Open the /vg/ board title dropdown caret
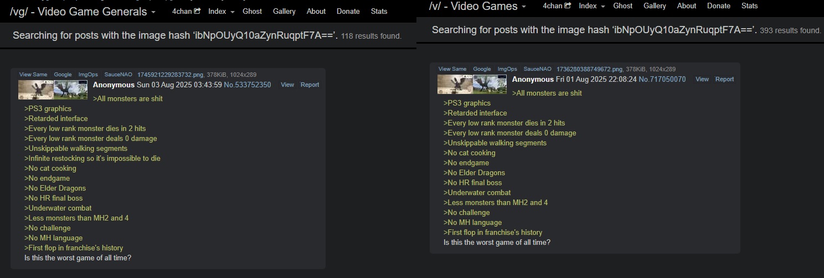The image size is (824, 278). tap(153, 13)
